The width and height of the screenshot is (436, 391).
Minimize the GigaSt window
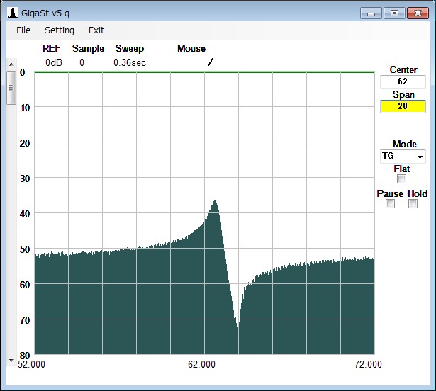[371, 13]
